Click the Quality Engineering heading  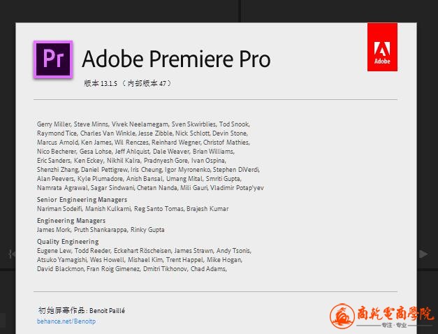pyautogui.click(x=68, y=242)
